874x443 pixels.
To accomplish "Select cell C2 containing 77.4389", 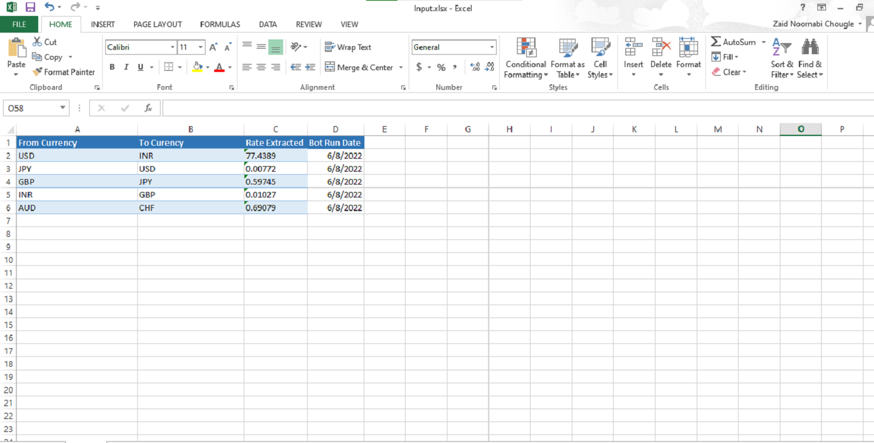I will [x=275, y=156].
